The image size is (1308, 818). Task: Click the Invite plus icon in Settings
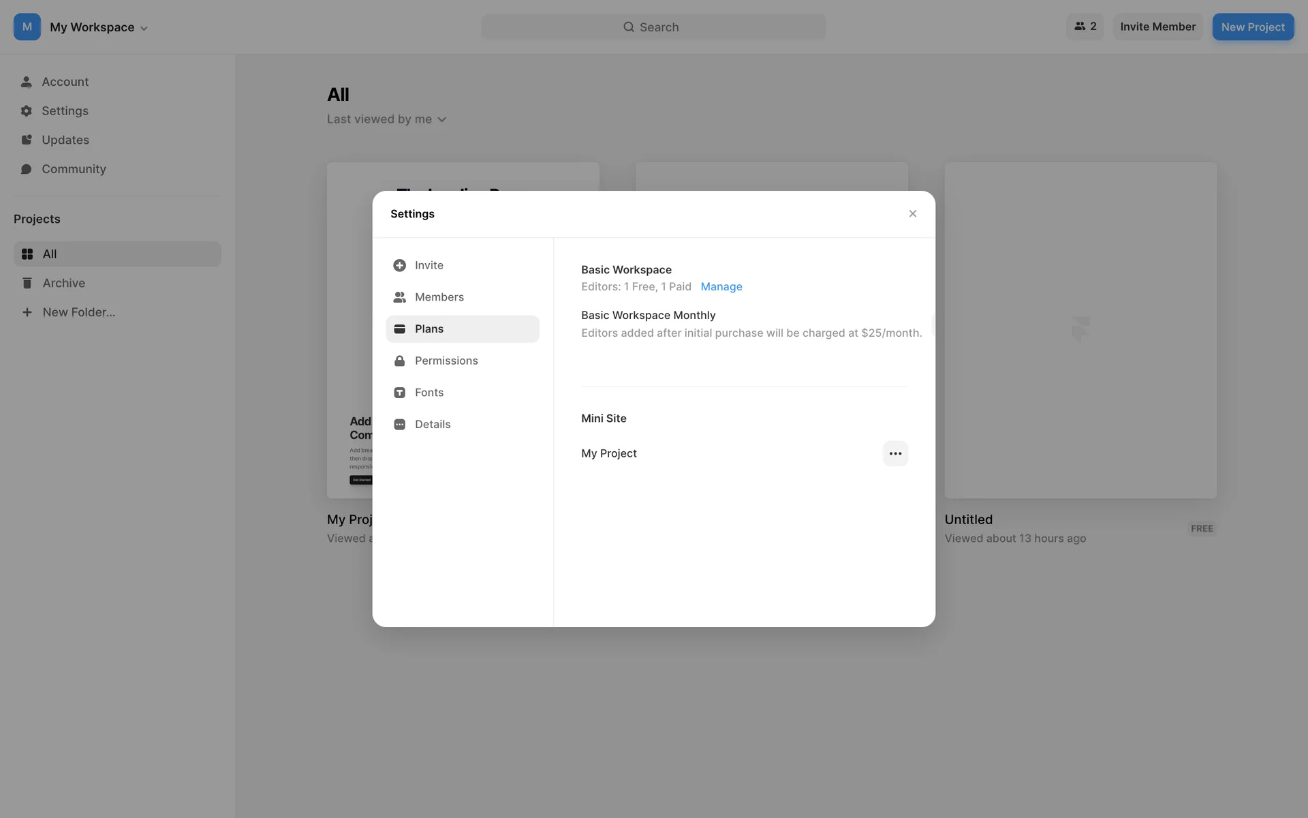tap(399, 265)
